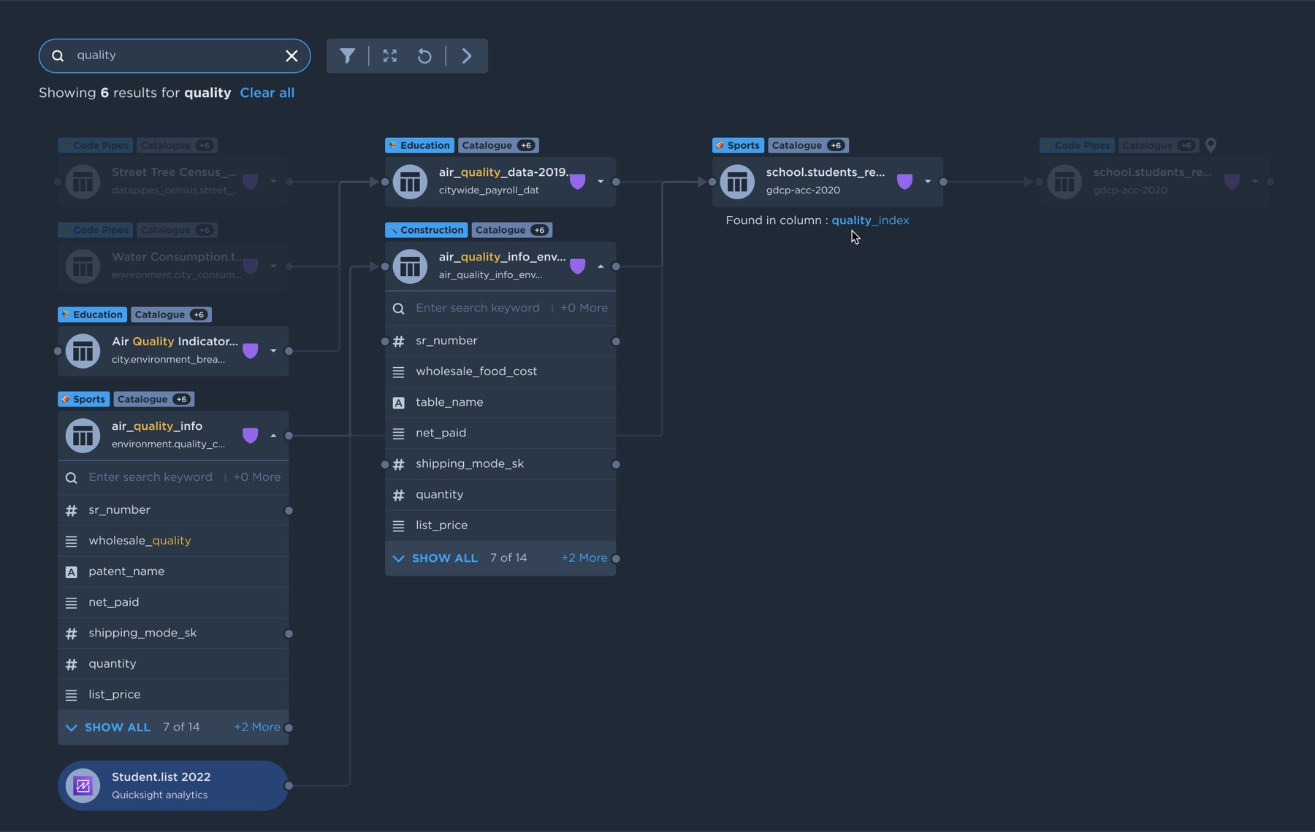The height and width of the screenshot is (832, 1315).
Task: Click the output port dot of shipping_mode_sk in air_quality_info
Action: 289,633
